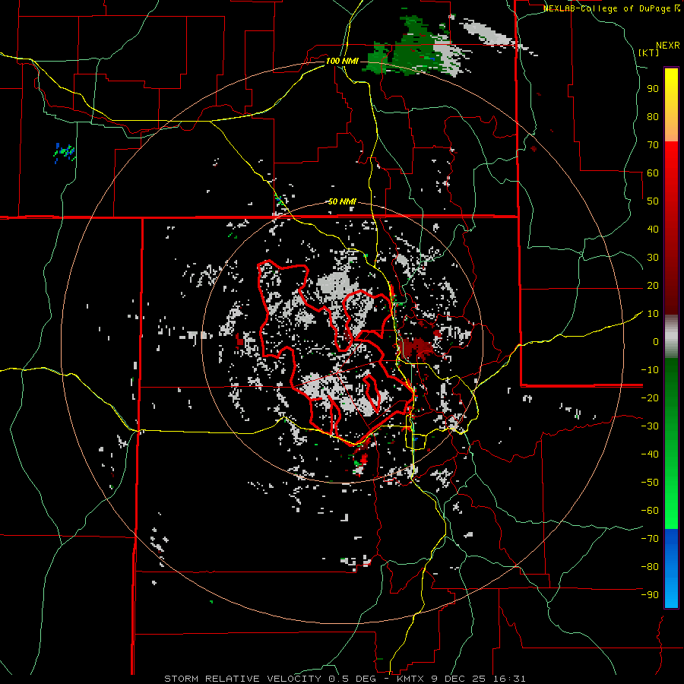This screenshot has height=684, width=684.
Task: Click the NEXLAB-College of DuPage label
Action: [608, 8]
